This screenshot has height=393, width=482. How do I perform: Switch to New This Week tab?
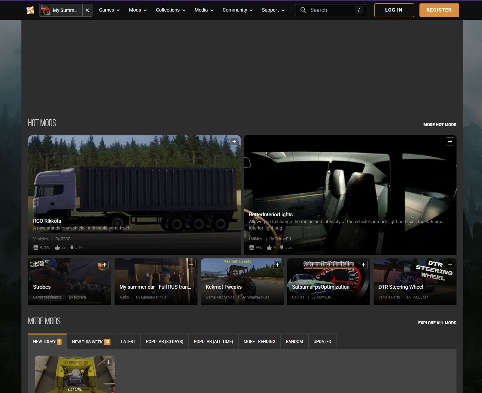91,342
